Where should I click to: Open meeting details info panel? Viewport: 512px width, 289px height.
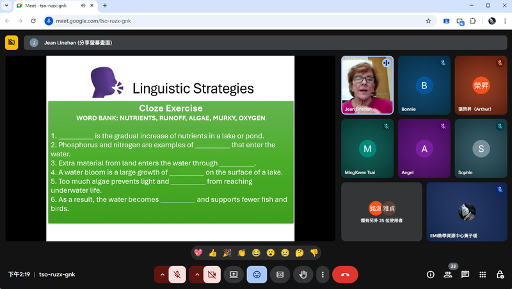coord(430,274)
